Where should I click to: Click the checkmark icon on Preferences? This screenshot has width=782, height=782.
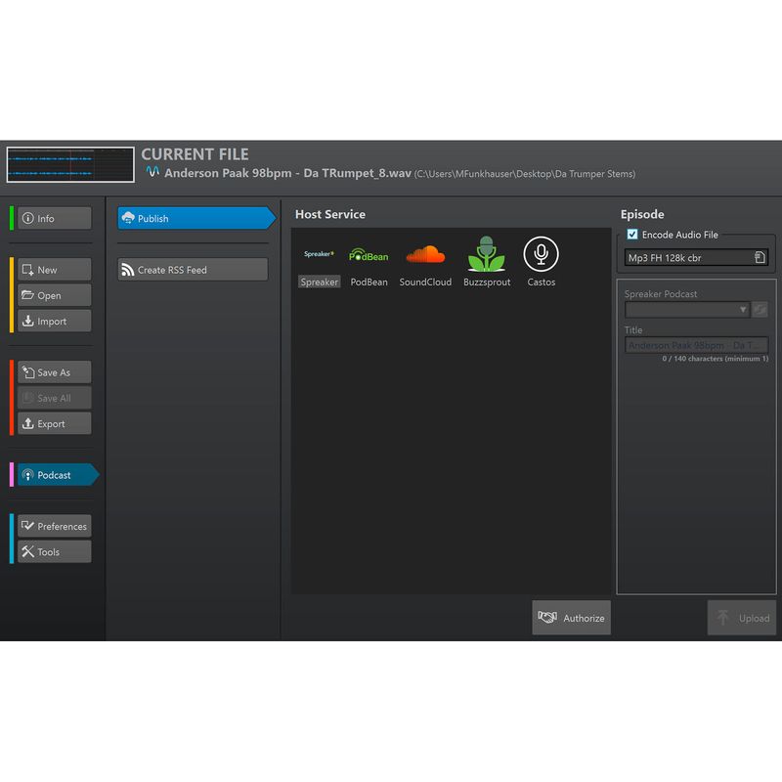click(28, 526)
